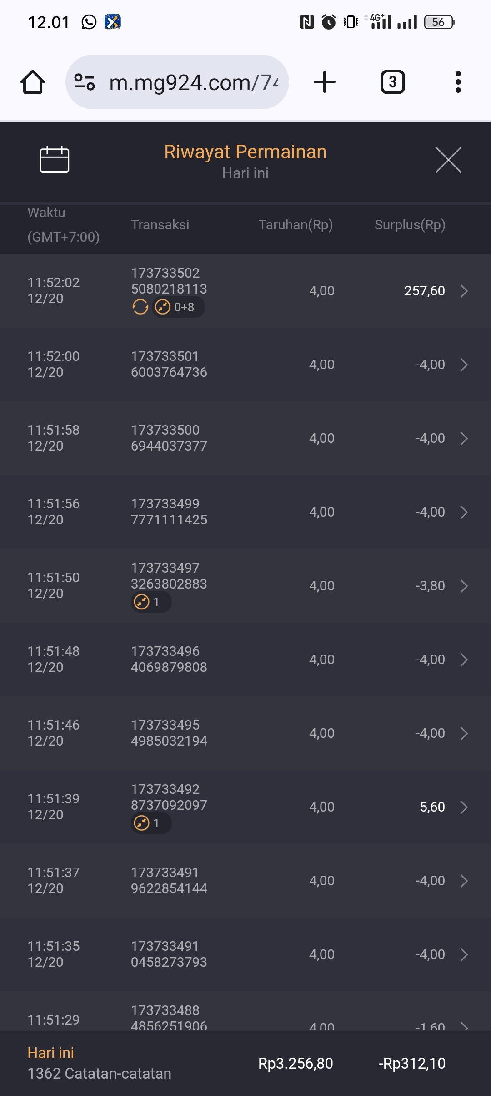Select transaction 1737334910458273793
The width and height of the screenshot is (491, 1096).
click(169, 954)
